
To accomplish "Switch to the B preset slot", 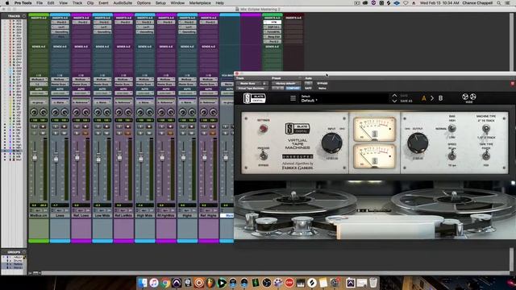I will 440,98.
